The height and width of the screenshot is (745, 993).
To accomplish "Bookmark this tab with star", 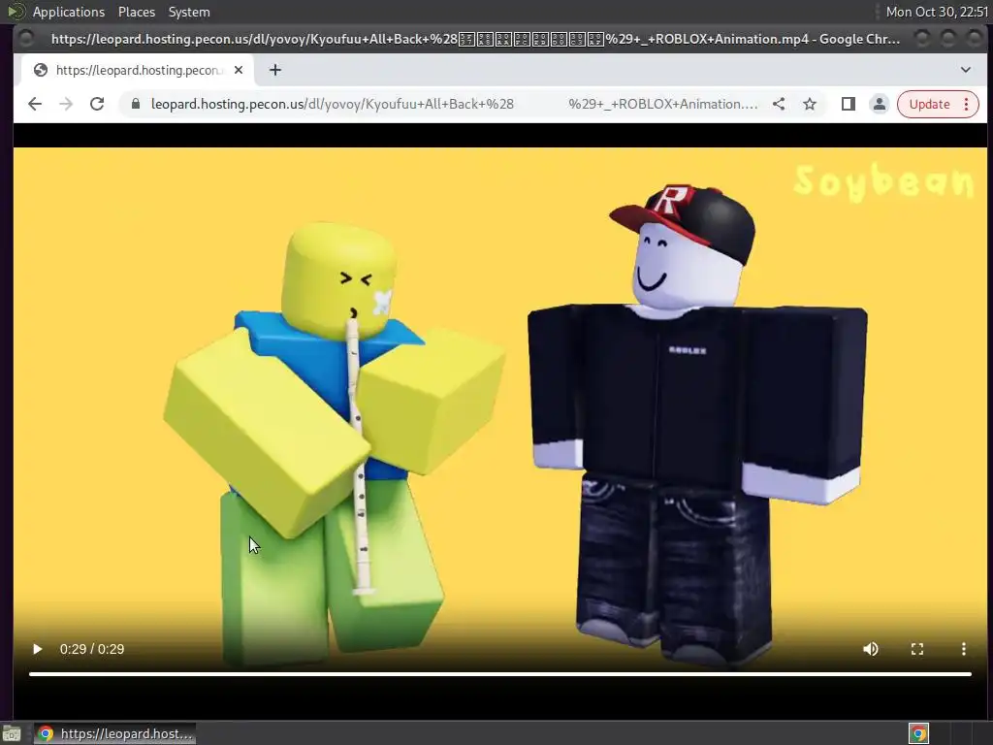I will point(810,104).
